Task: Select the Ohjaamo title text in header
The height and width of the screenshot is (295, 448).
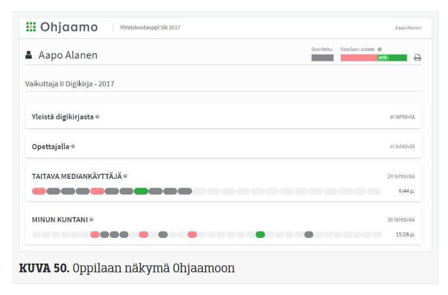Action: coord(69,27)
